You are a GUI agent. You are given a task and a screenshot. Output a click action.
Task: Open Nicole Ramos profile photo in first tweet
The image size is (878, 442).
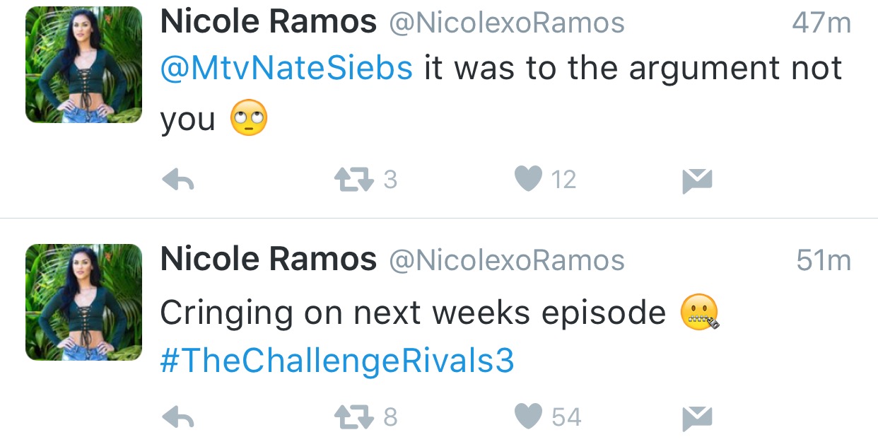83,65
